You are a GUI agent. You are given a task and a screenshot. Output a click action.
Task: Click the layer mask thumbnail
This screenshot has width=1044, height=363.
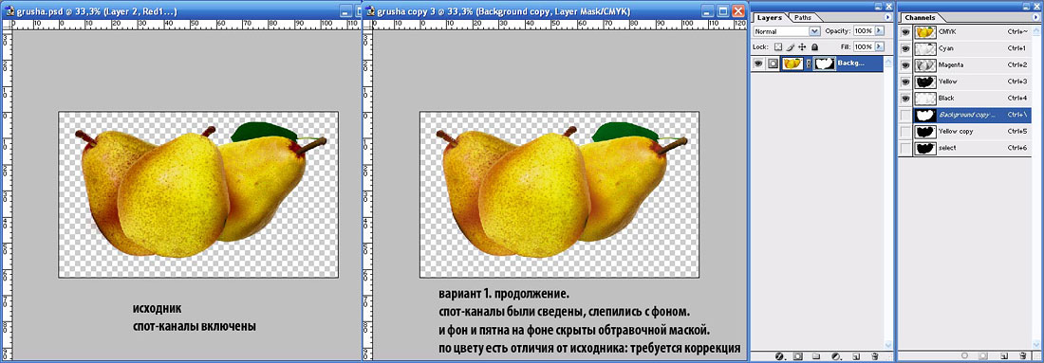click(824, 64)
